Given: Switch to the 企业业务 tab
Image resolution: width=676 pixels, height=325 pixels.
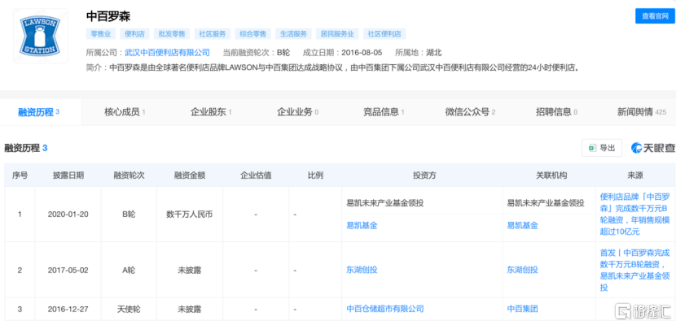Looking at the screenshot, I should [297, 112].
